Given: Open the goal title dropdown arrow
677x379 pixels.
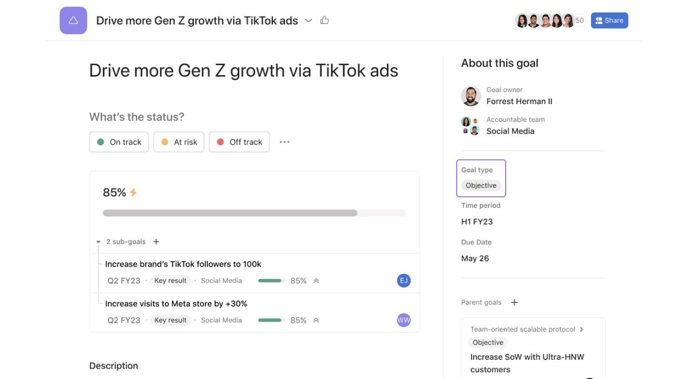Looking at the screenshot, I should click(x=308, y=21).
